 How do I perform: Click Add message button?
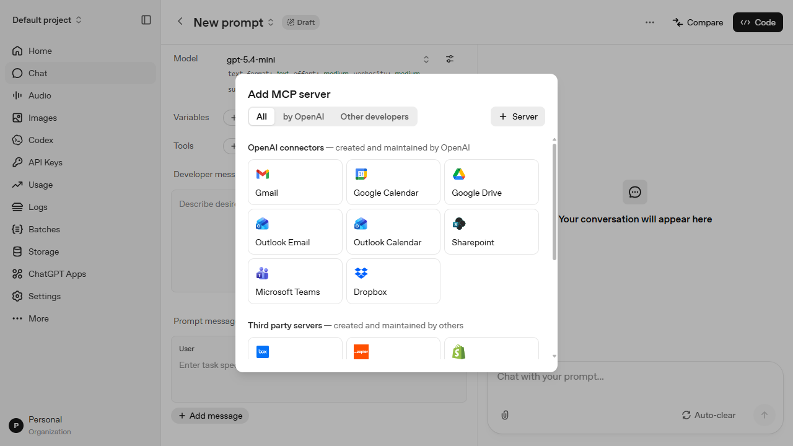click(210, 416)
